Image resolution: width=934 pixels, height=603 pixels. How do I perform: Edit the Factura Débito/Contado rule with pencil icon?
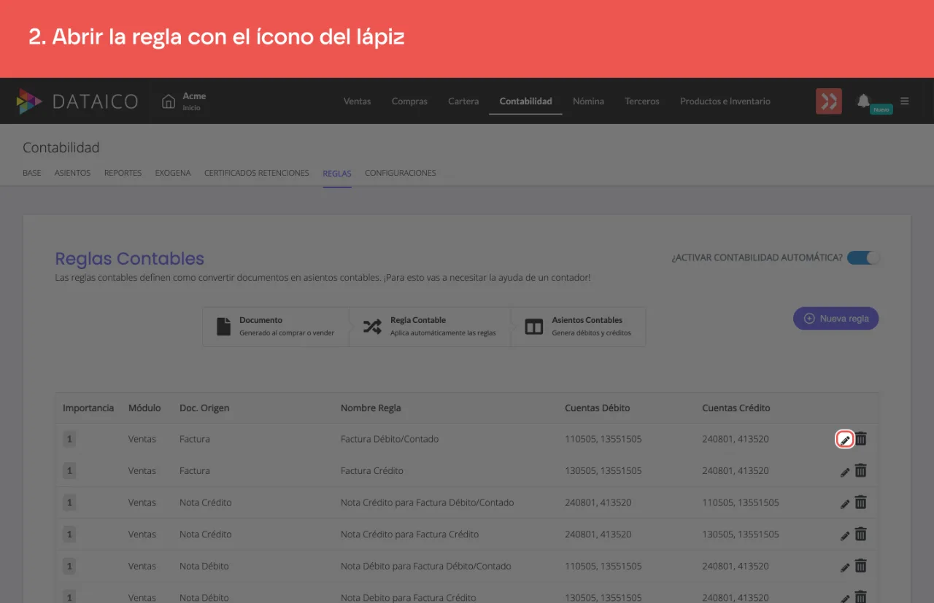pyautogui.click(x=845, y=440)
